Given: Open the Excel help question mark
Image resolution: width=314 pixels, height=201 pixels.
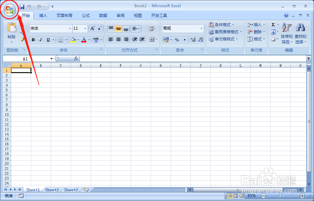Looking at the screenshot, I should pos(286,15).
